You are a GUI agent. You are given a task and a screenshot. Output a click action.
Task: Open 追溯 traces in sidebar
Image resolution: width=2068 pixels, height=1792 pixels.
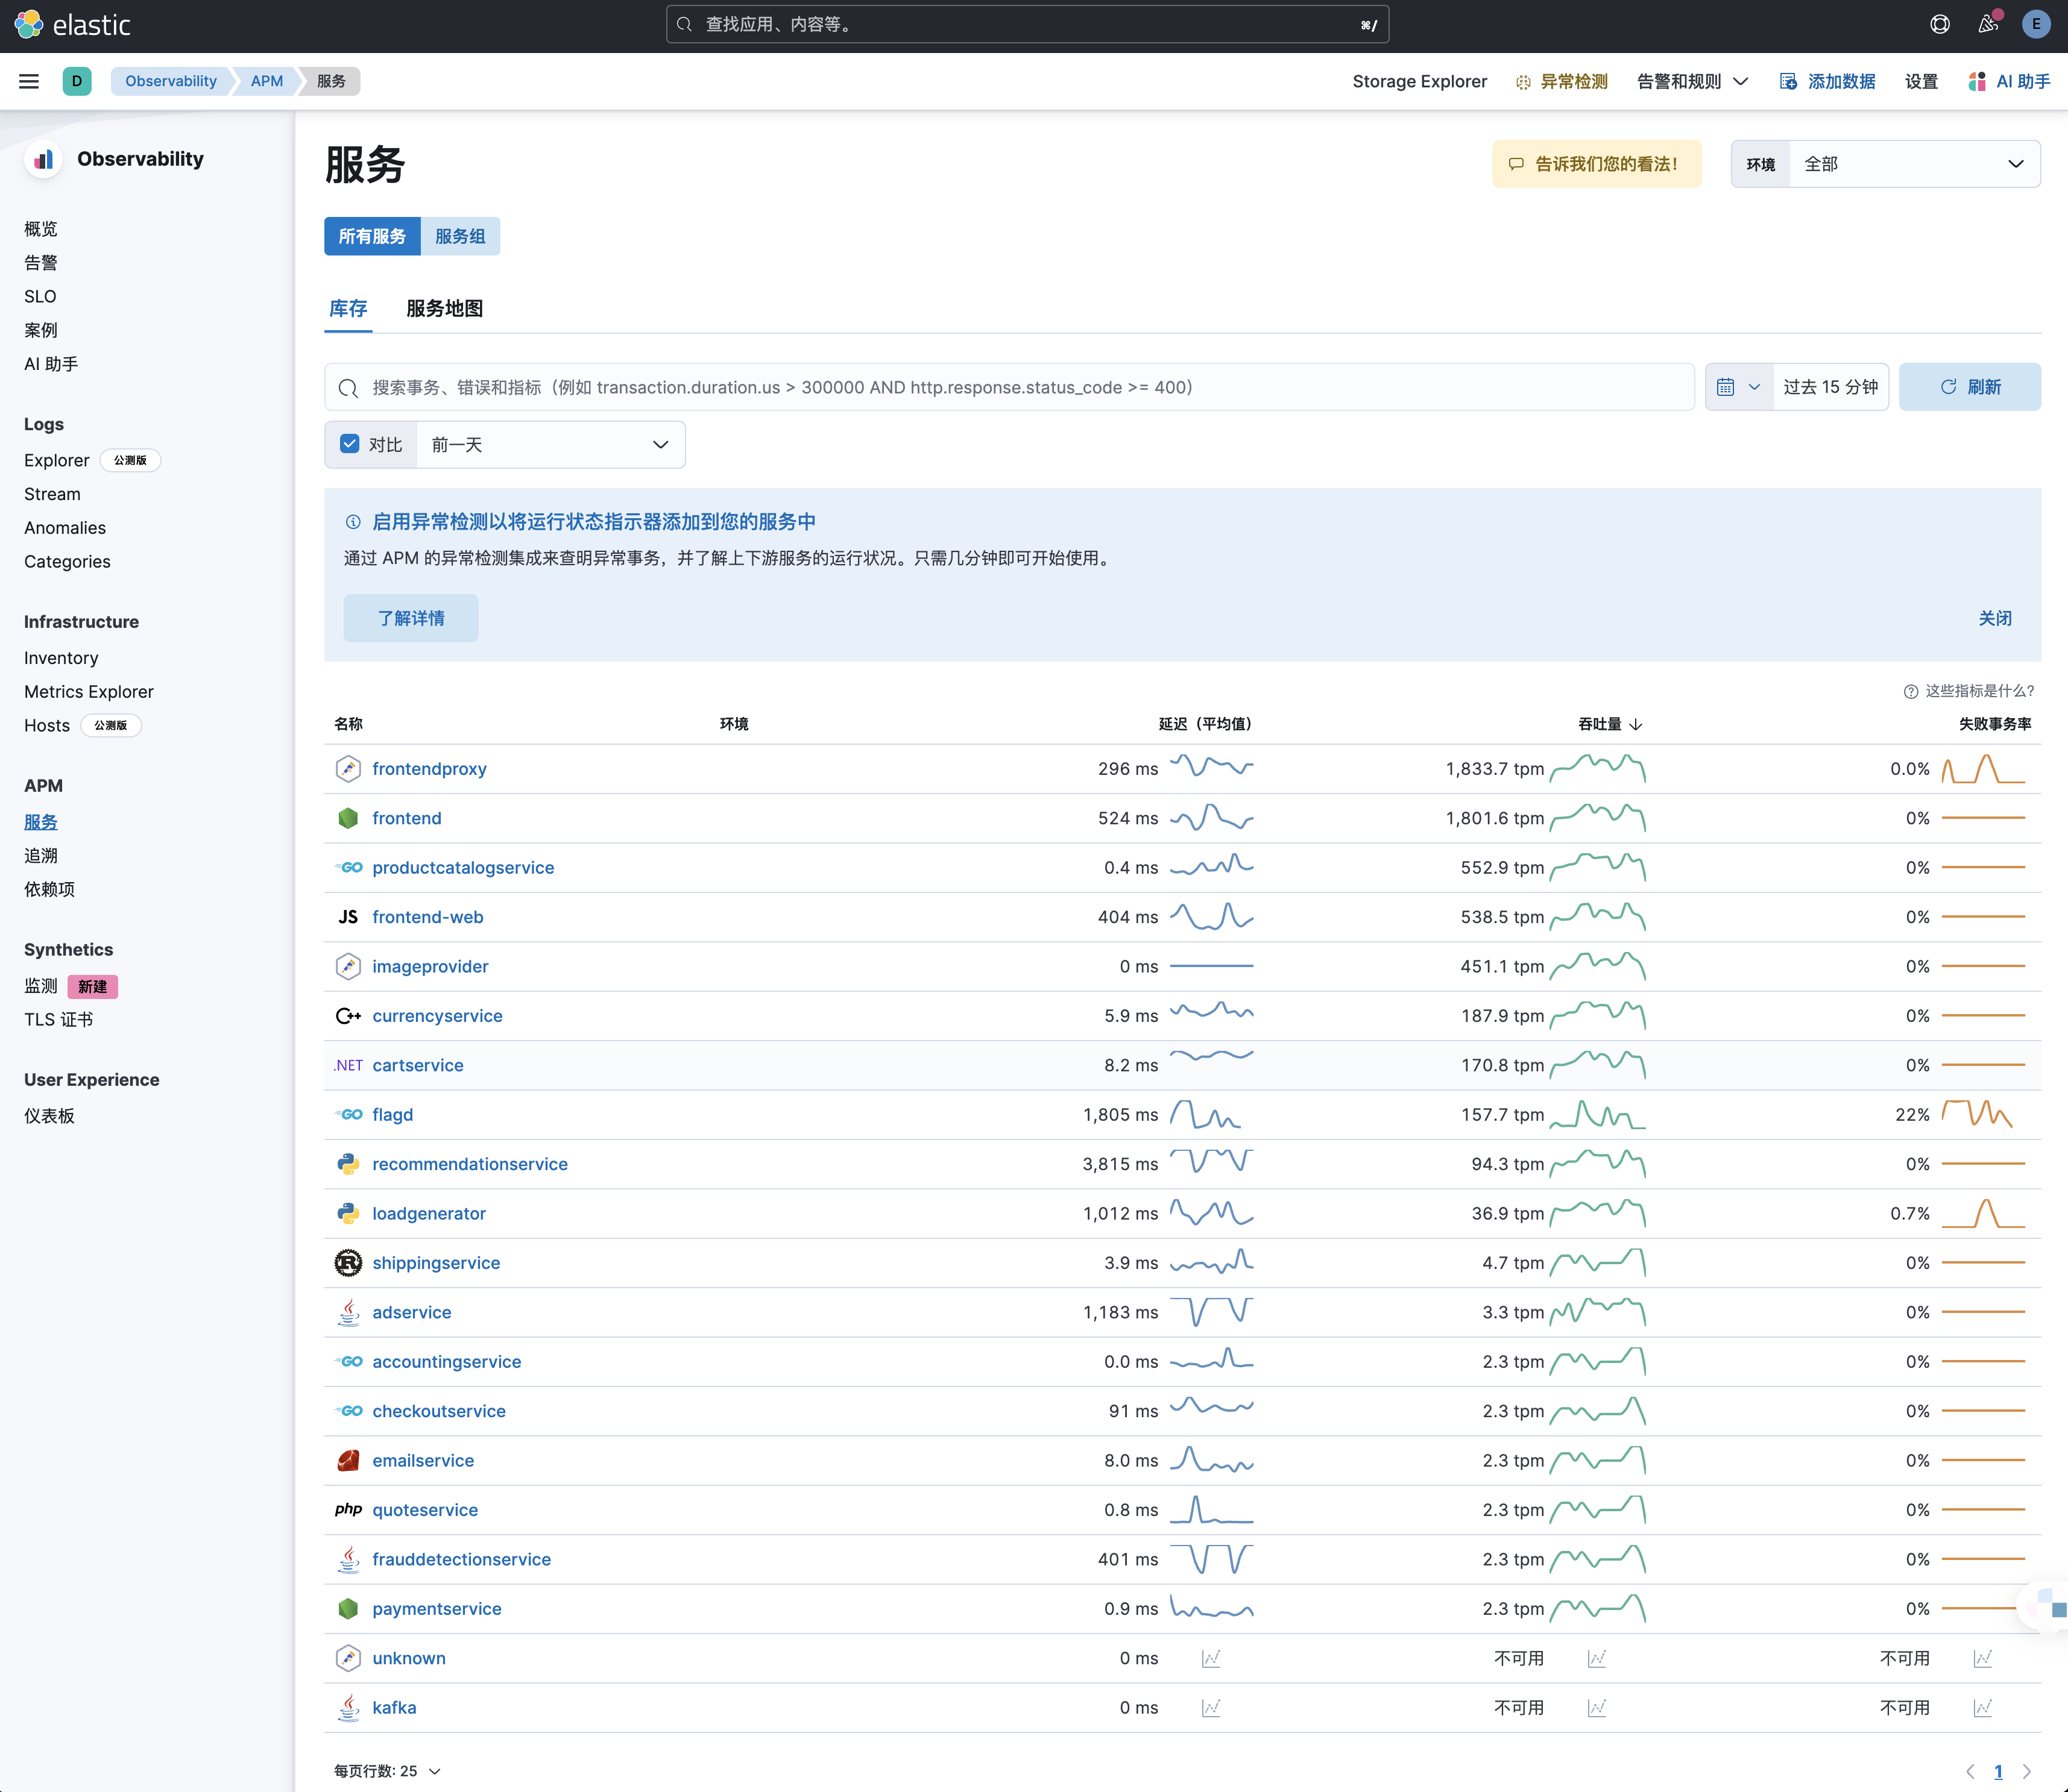coord(41,856)
